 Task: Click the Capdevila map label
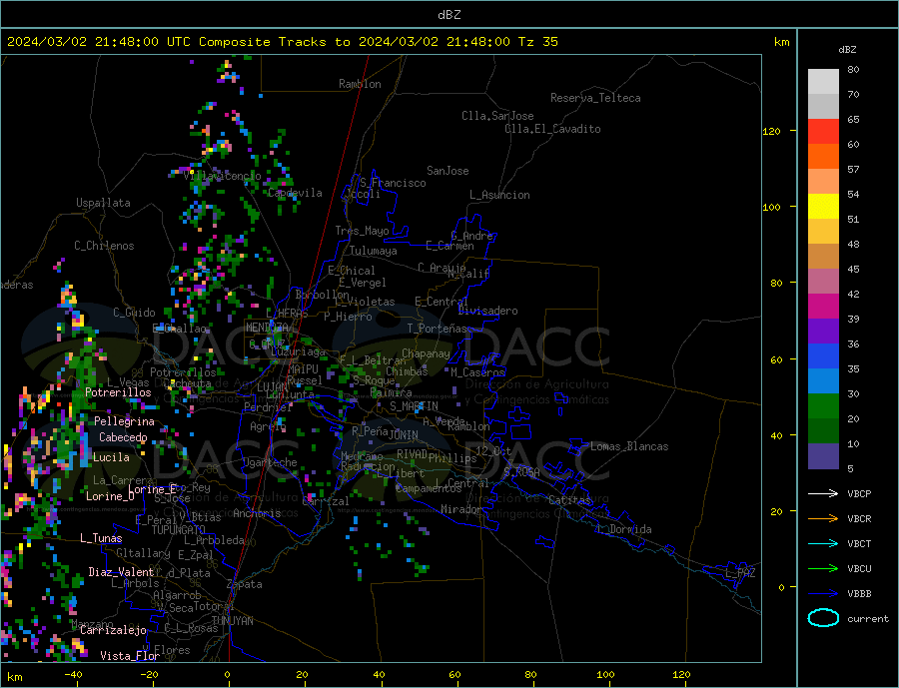295,193
